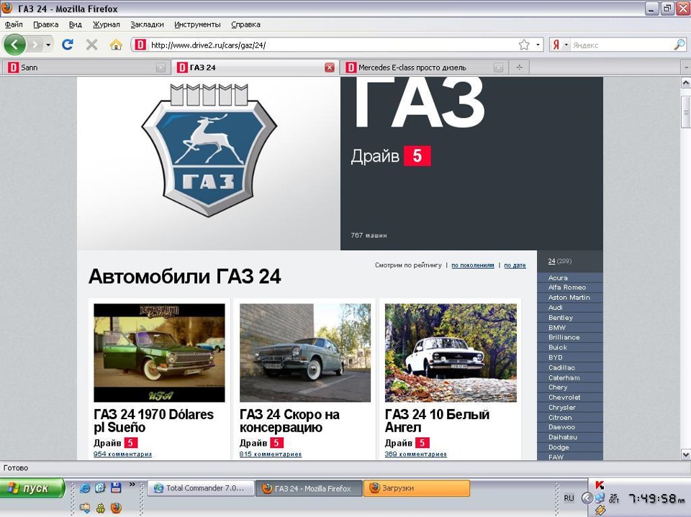Viewport: 691px width, 517px height.
Task: Open the Справка menu
Action: click(x=245, y=24)
